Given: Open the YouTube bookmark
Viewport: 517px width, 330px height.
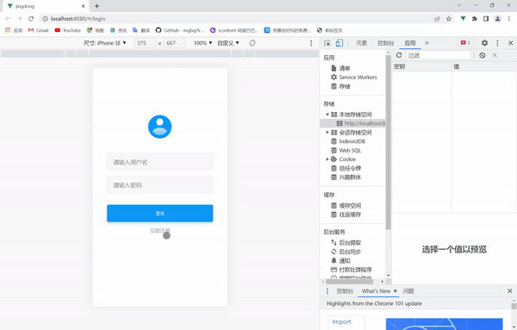Looking at the screenshot, I should pos(67,30).
